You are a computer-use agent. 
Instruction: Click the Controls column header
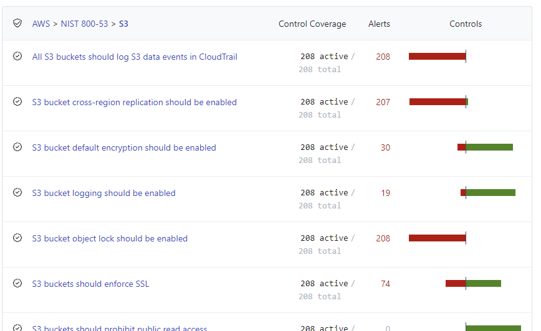point(466,24)
